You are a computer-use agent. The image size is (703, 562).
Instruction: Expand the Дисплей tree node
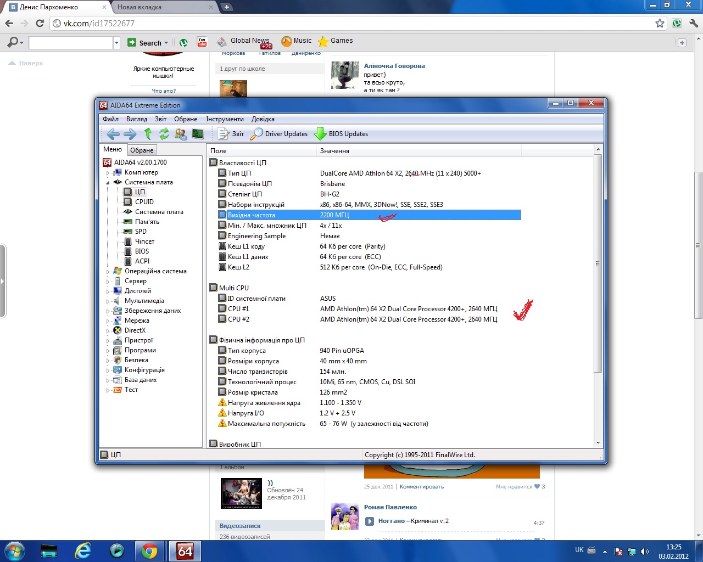click(x=108, y=291)
